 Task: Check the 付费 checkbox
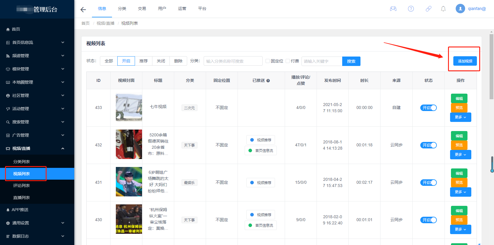click(288, 61)
